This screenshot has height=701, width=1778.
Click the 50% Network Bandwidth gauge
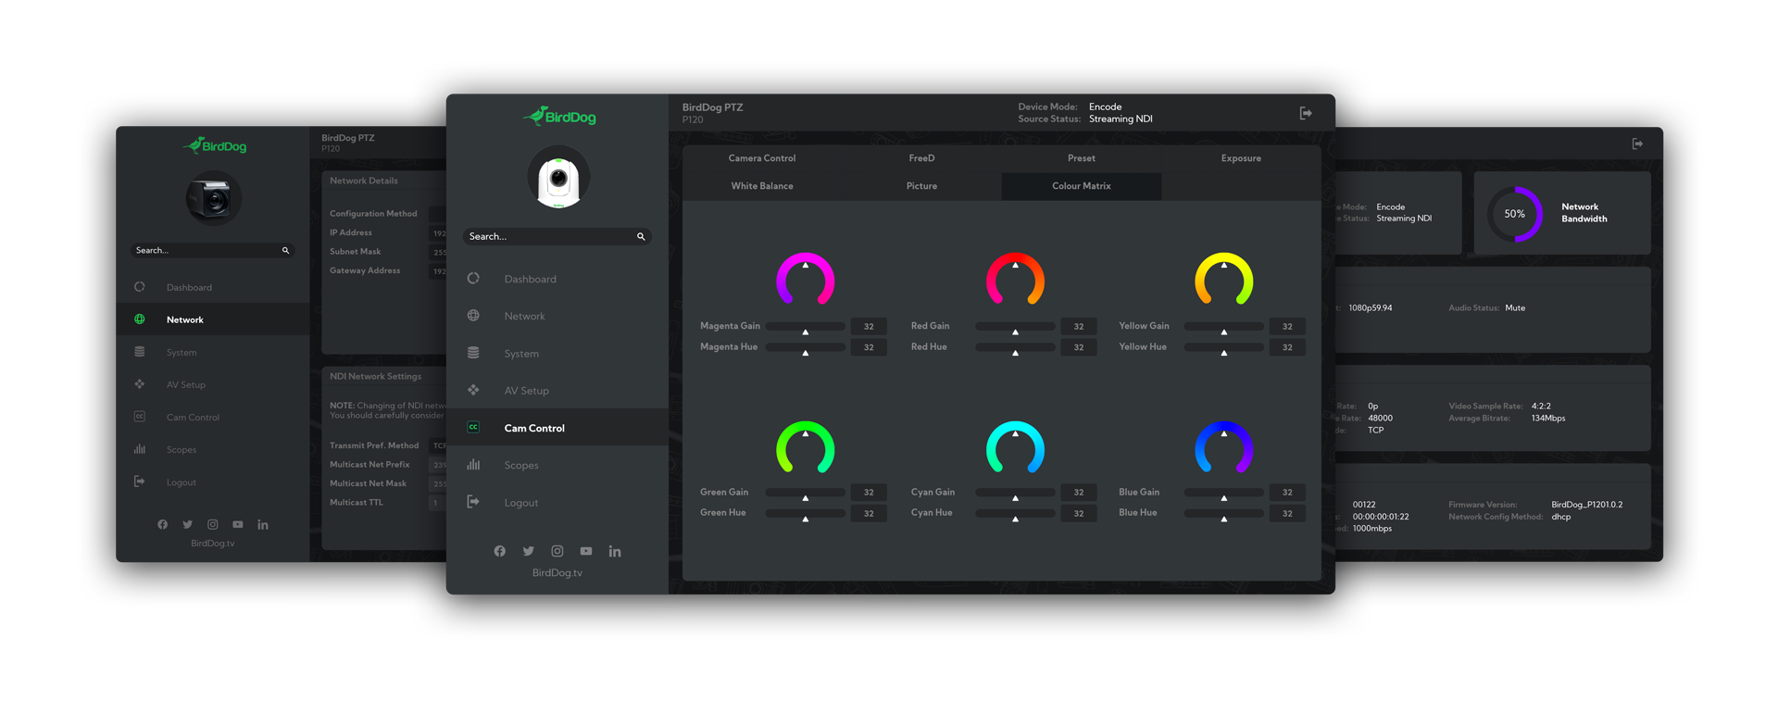pos(1515,214)
